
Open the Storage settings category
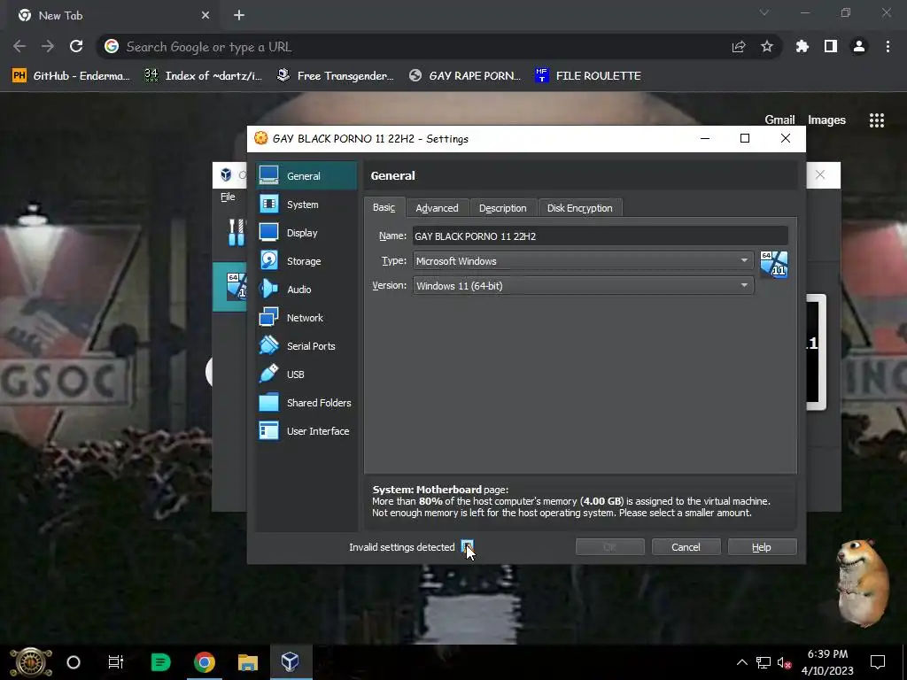tap(306, 261)
